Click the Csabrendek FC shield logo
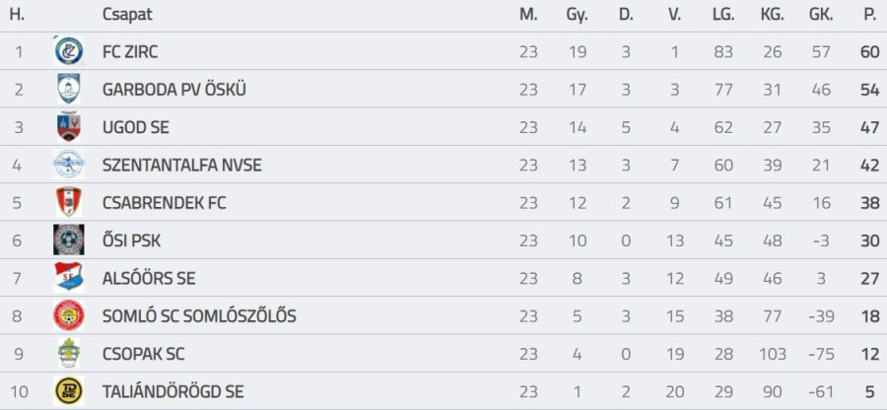This screenshot has width=887, height=410. pyautogui.click(x=69, y=203)
